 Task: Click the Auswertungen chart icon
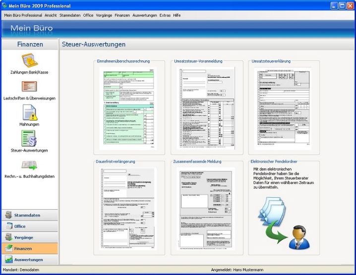pos(9,260)
